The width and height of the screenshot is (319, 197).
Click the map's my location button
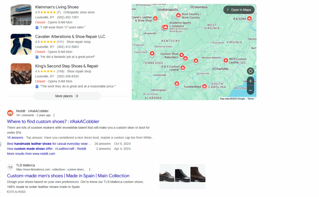pos(250,71)
